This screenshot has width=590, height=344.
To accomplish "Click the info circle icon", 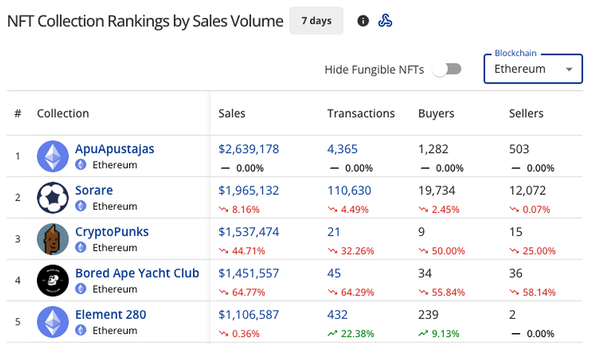I will click(x=363, y=21).
